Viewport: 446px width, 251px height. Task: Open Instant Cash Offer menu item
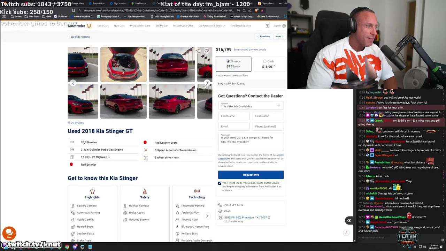coord(183,26)
